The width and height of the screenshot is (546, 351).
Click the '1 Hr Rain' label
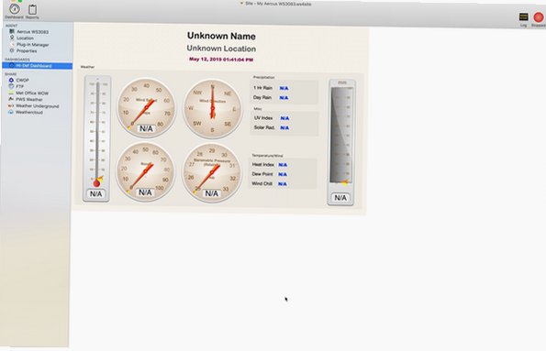coord(262,88)
